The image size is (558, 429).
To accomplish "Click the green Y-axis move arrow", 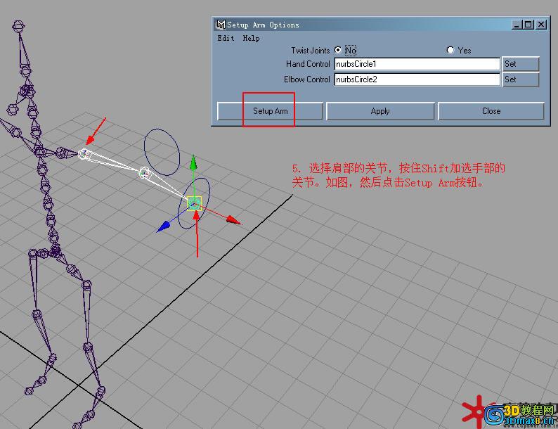I will pos(193,163).
